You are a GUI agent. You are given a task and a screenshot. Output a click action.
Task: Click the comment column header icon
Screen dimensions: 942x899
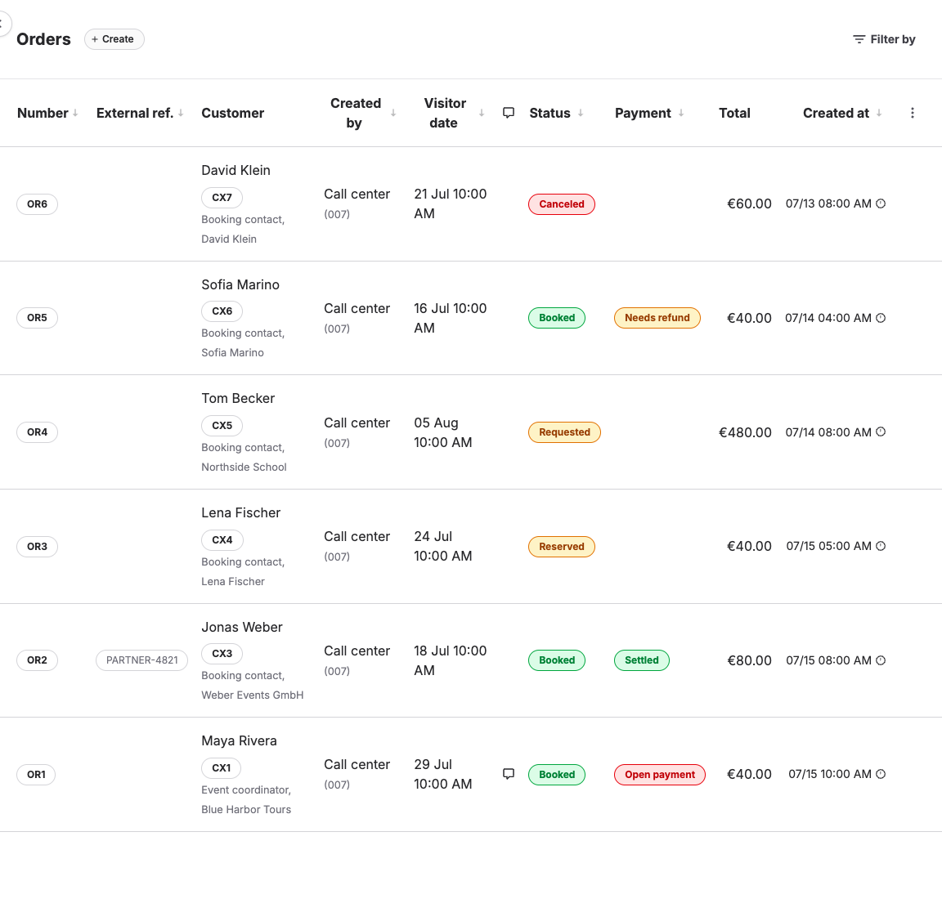coord(509,113)
